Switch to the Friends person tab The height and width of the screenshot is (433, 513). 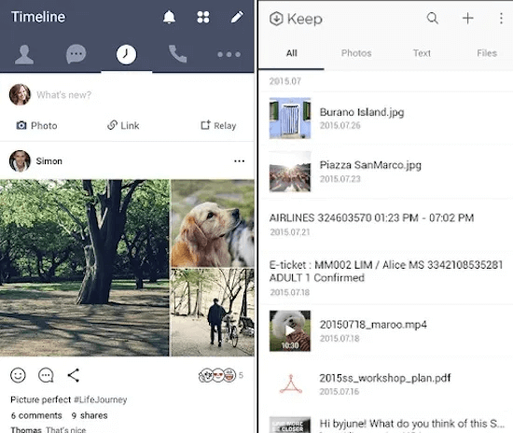click(x=24, y=54)
